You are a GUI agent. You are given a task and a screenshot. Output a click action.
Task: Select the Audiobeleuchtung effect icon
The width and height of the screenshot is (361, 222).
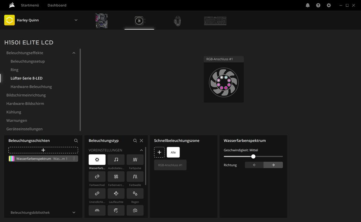(x=116, y=159)
